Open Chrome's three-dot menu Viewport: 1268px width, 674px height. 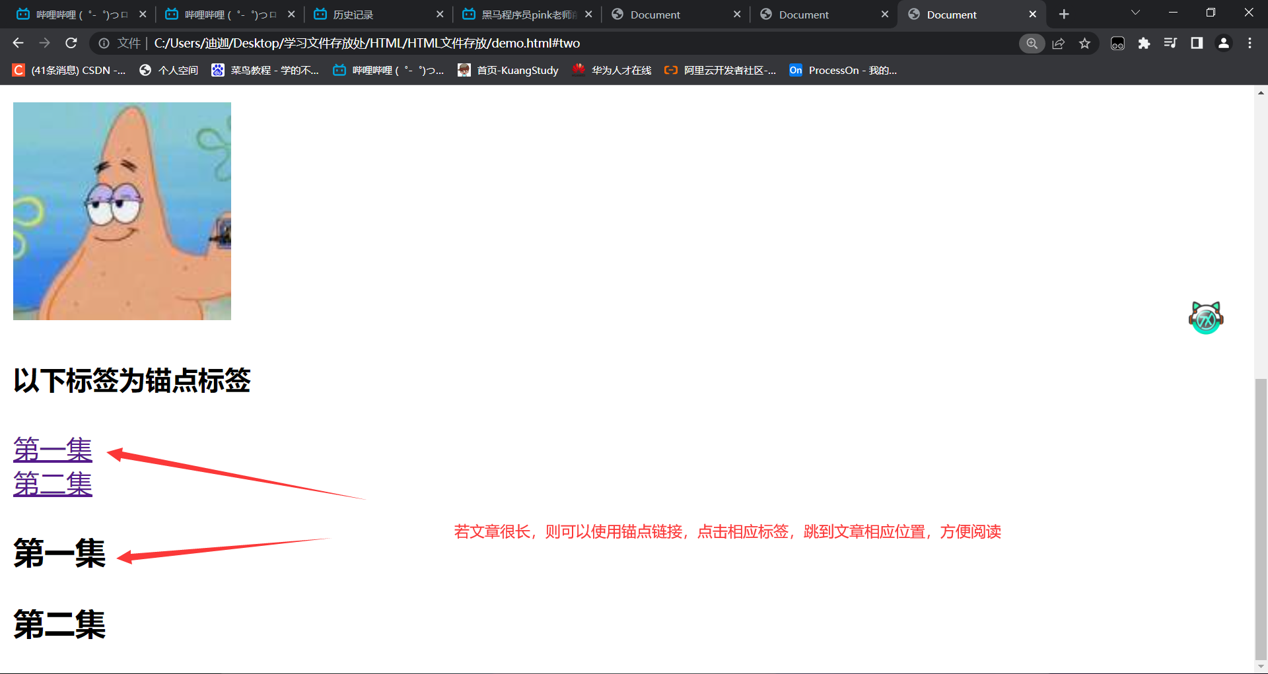point(1250,43)
